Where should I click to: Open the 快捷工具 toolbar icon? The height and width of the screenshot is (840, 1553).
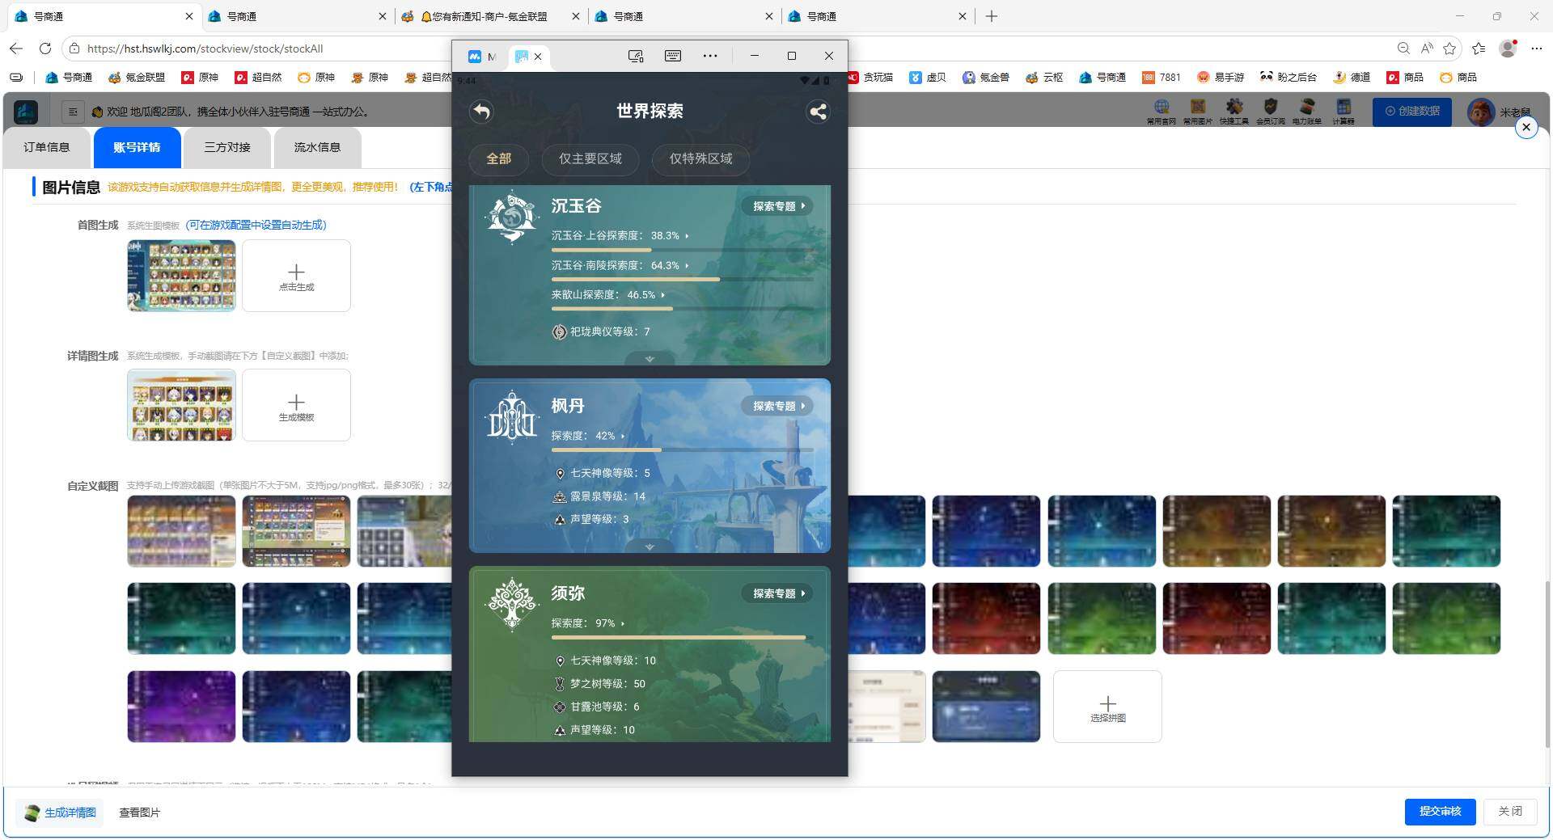click(x=1234, y=111)
